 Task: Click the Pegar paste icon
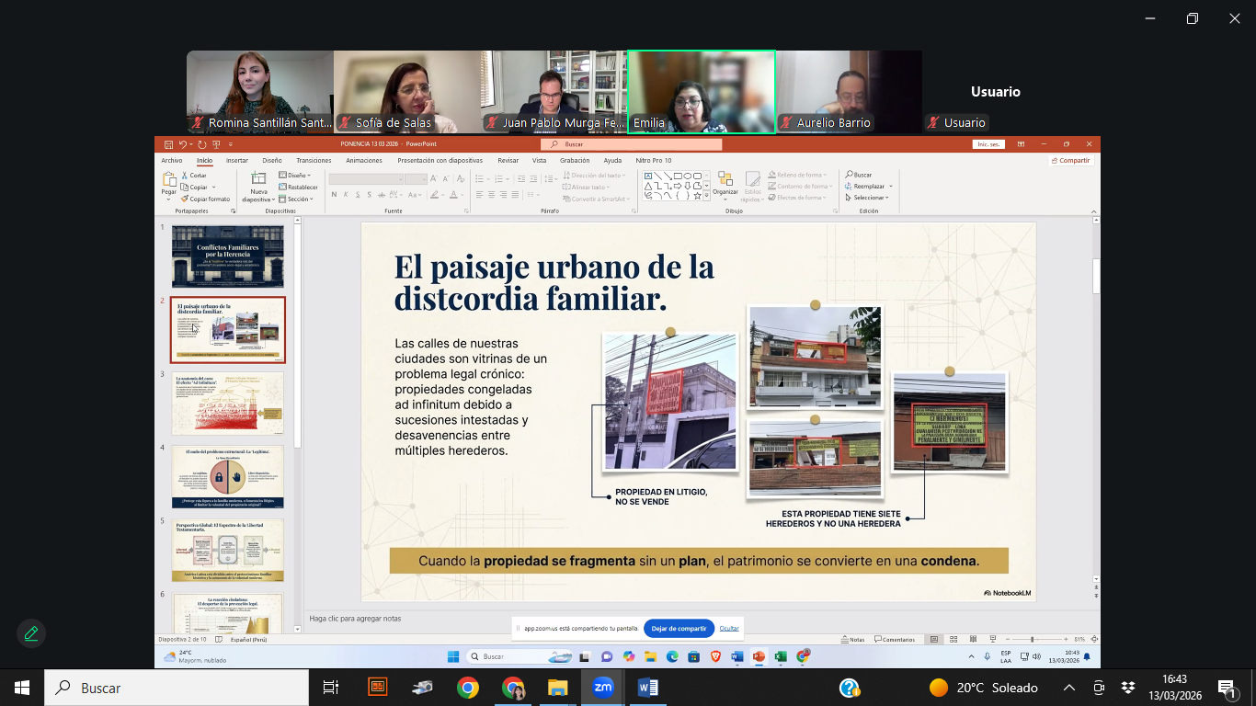[x=169, y=179]
